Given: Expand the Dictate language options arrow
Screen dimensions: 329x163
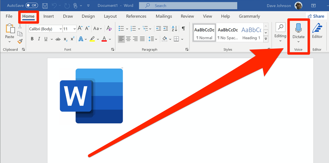Looking at the screenshot, I should coord(299,42).
